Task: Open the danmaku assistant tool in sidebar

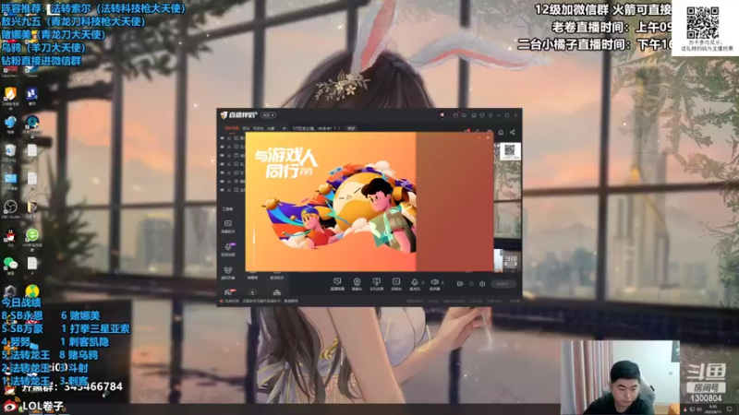Action: coord(228,226)
